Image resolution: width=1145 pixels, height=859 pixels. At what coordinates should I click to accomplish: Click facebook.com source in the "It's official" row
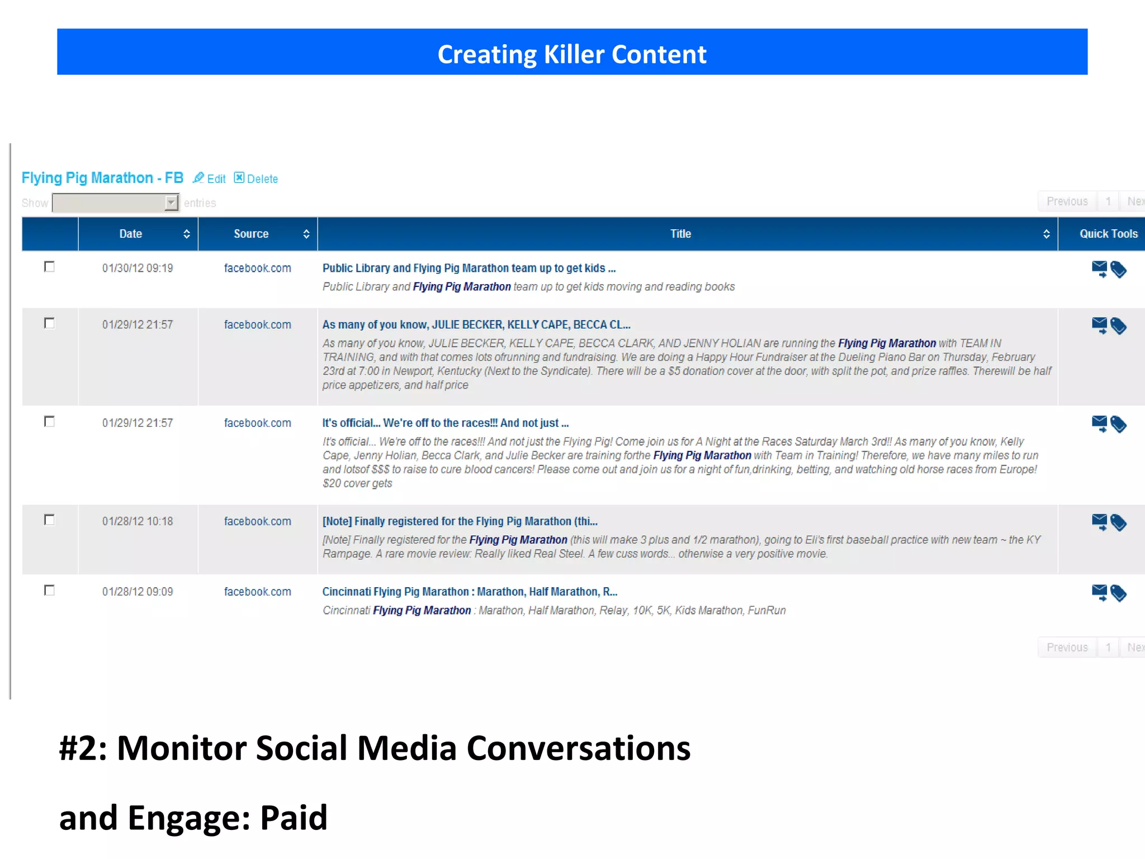258,423
